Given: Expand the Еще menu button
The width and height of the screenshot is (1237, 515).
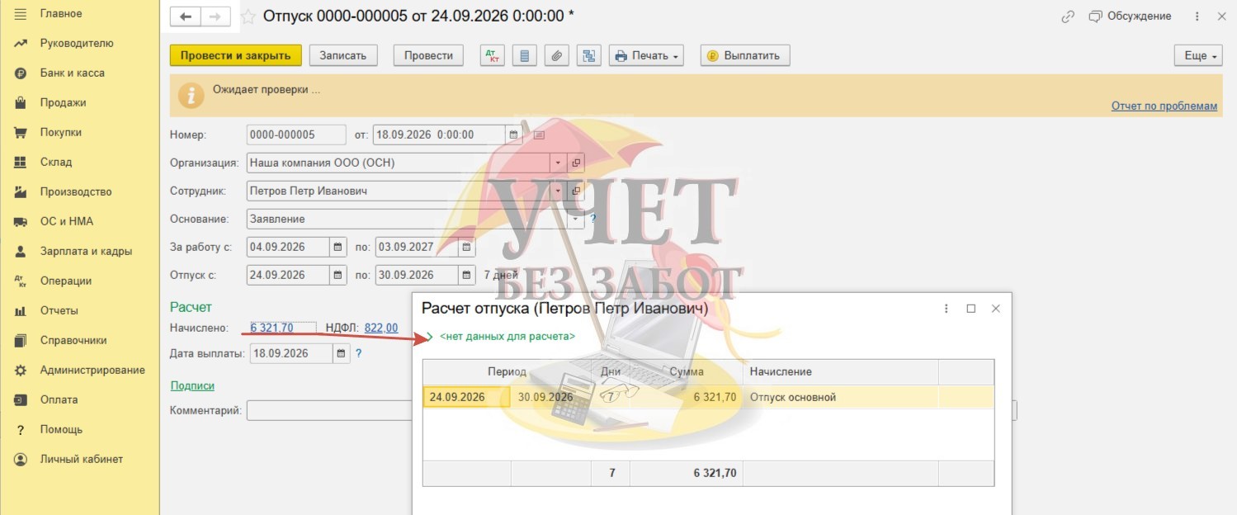Looking at the screenshot, I should tap(1199, 55).
